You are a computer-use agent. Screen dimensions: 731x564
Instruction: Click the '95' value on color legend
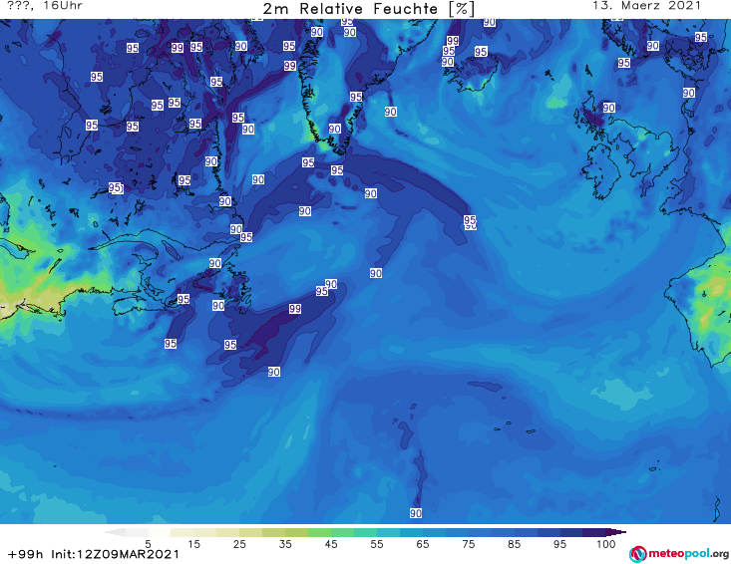point(559,544)
